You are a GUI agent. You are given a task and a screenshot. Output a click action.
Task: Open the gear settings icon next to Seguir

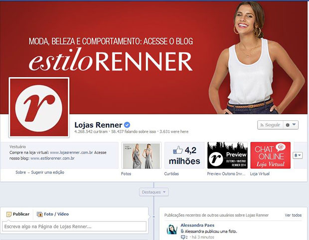pos(288,125)
